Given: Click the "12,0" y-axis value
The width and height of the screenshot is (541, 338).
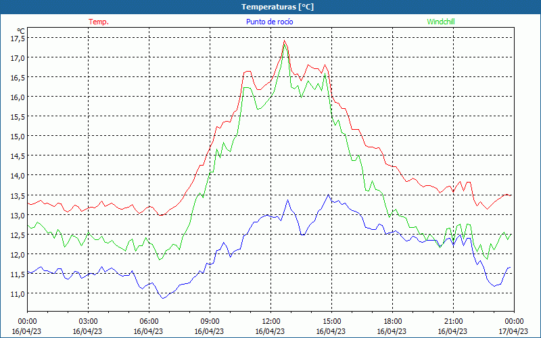Looking at the screenshot, I should tap(18, 255).
